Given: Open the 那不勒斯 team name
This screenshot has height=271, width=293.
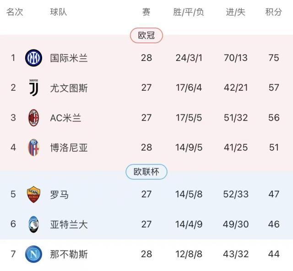Looking at the screenshot, I should (x=69, y=254).
